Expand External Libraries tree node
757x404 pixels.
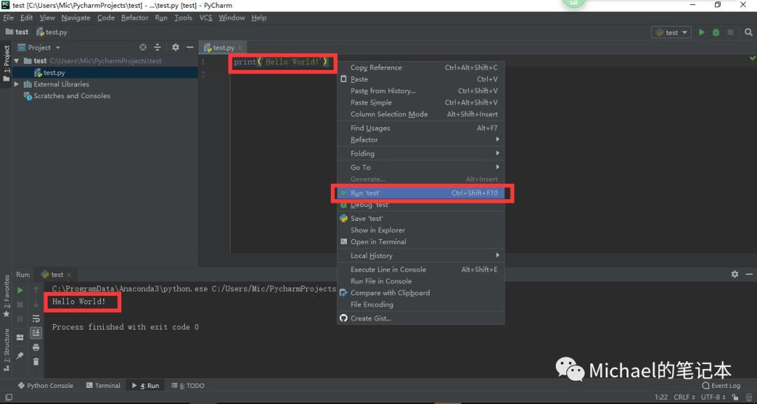point(17,84)
